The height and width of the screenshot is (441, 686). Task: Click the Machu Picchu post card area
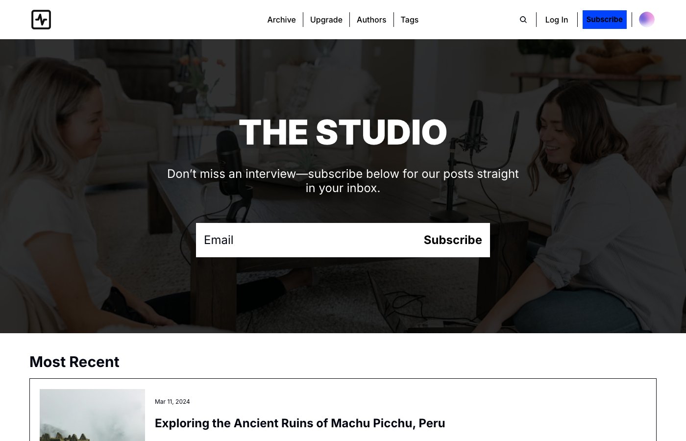coord(343,410)
